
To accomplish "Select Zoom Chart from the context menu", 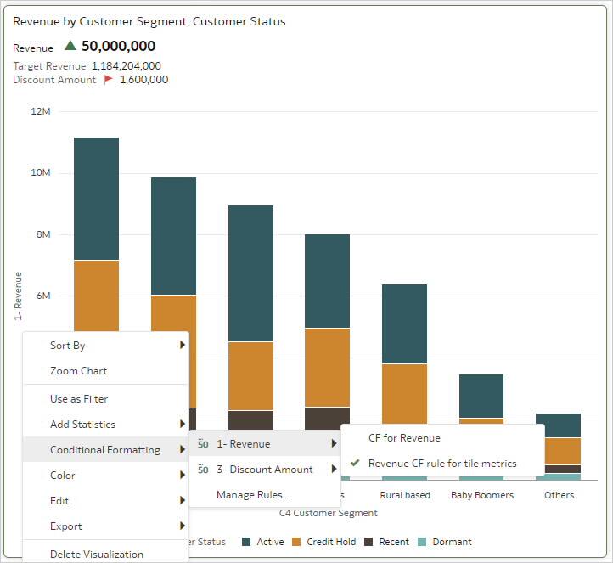I will click(79, 371).
